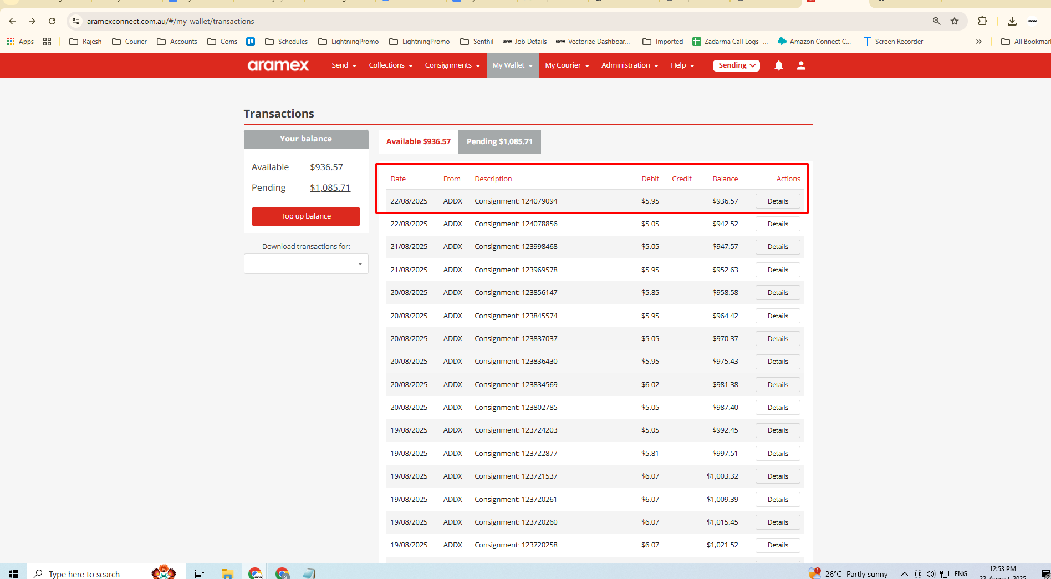Open Amazon Connect bookmark
The height and width of the screenshot is (579, 1051).
click(x=814, y=42)
